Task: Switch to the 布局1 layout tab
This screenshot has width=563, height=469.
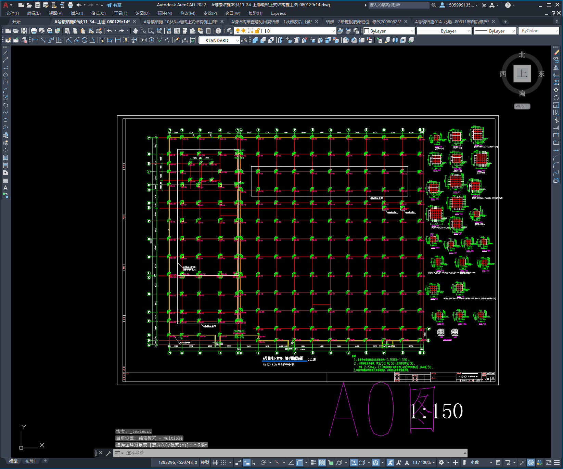Action: [30, 461]
